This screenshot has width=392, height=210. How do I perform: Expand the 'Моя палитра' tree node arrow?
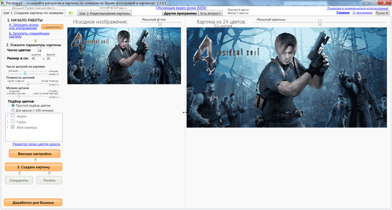point(8,127)
